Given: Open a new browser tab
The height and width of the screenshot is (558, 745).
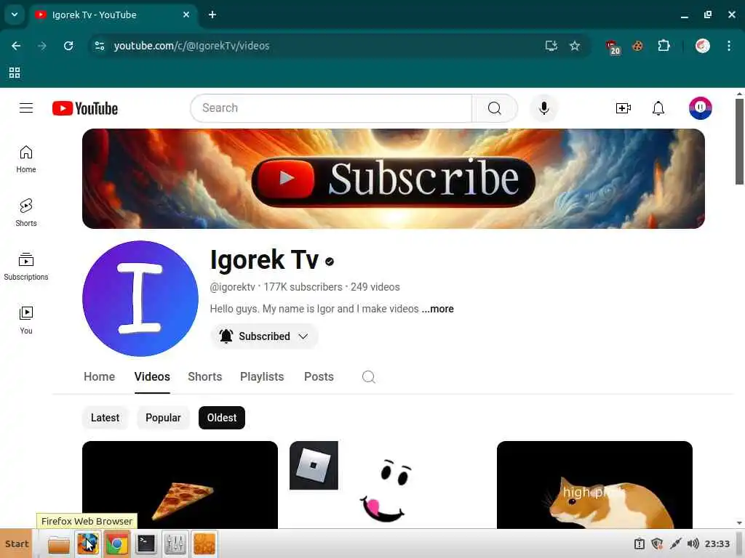Looking at the screenshot, I should pos(212,15).
